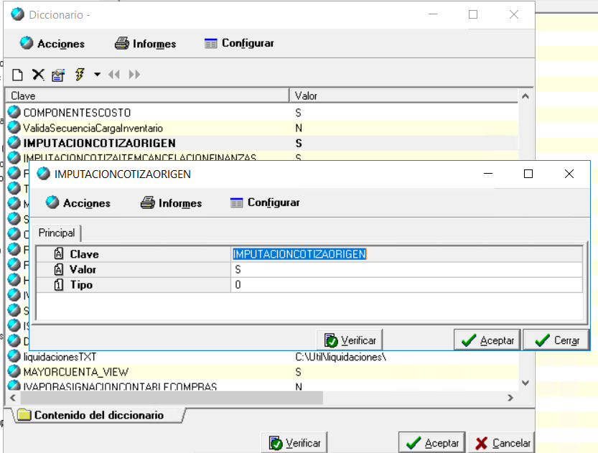This screenshot has width=598, height=453.
Task: Click globe icon beside COMPONENTESCOSTO
Action: 14,112
